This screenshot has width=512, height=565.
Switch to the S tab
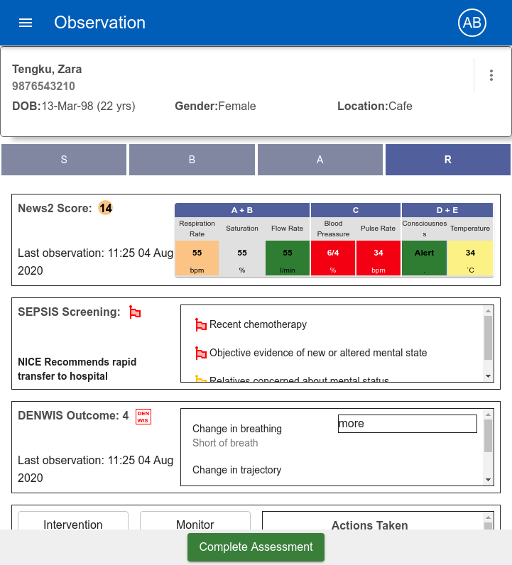pos(64,160)
